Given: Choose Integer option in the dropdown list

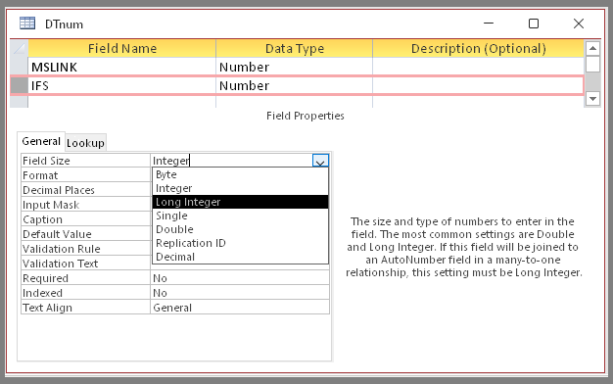Looking at the screenshot, I should point(240,188).
